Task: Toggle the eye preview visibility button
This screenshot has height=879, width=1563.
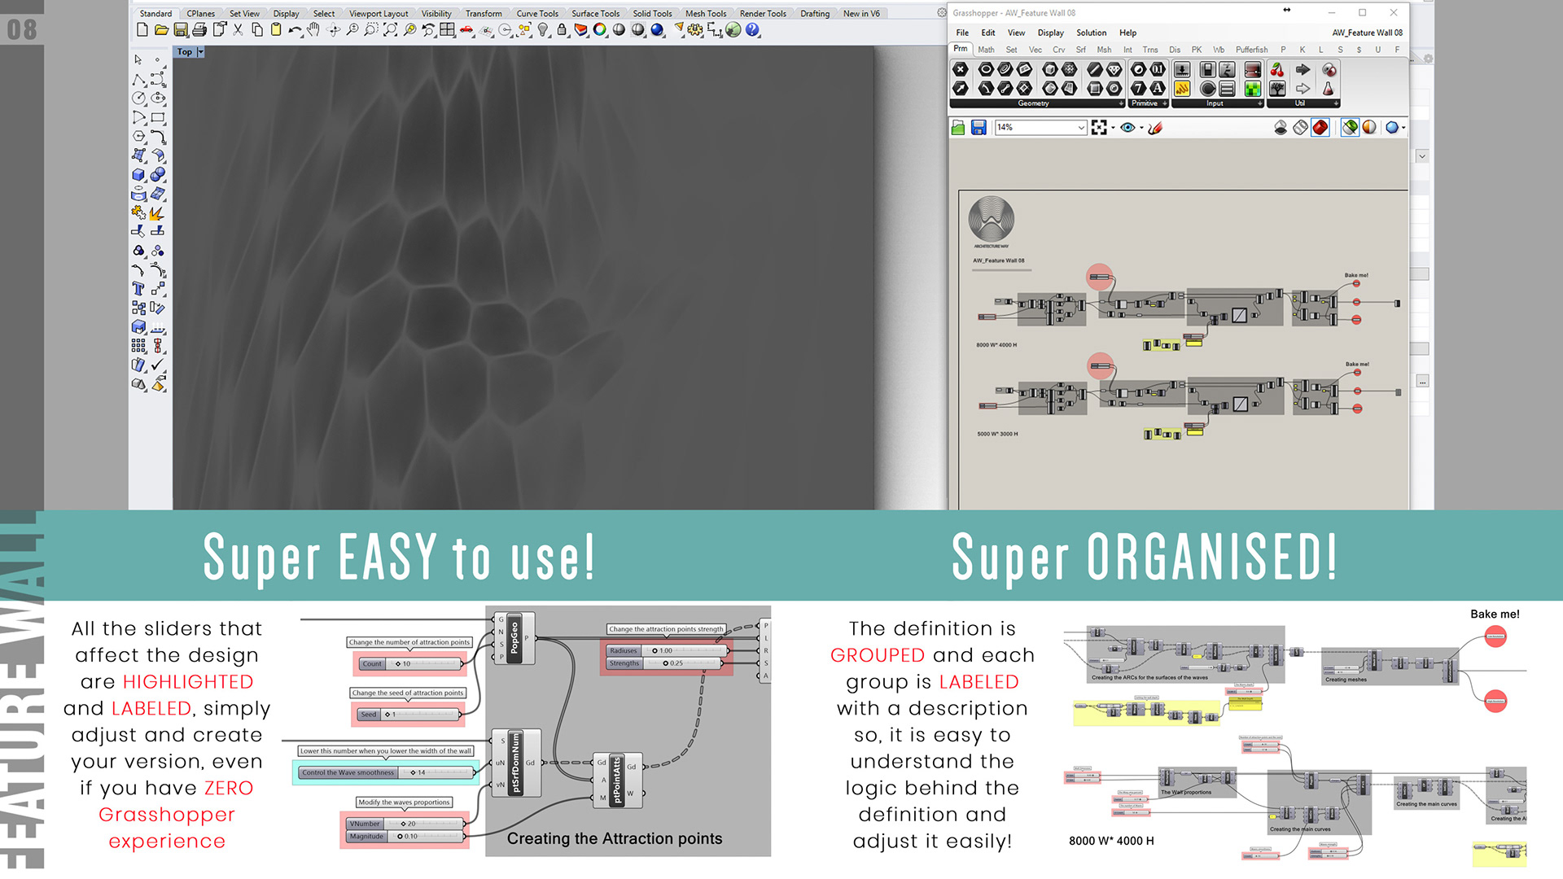Action: pyautogui.click(x=1127, y=128)
